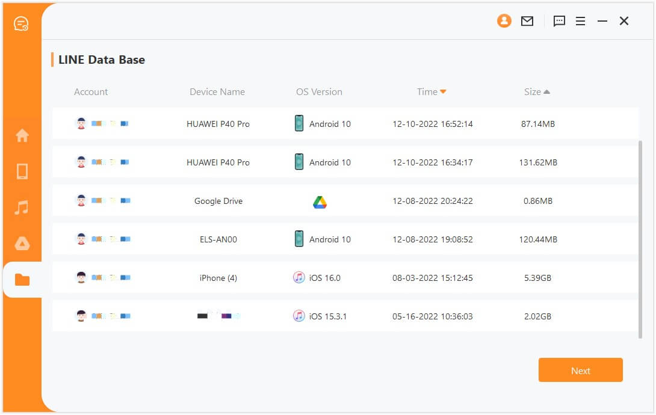
Task: Select the Google Drive backup row
Action: (345, 201)
